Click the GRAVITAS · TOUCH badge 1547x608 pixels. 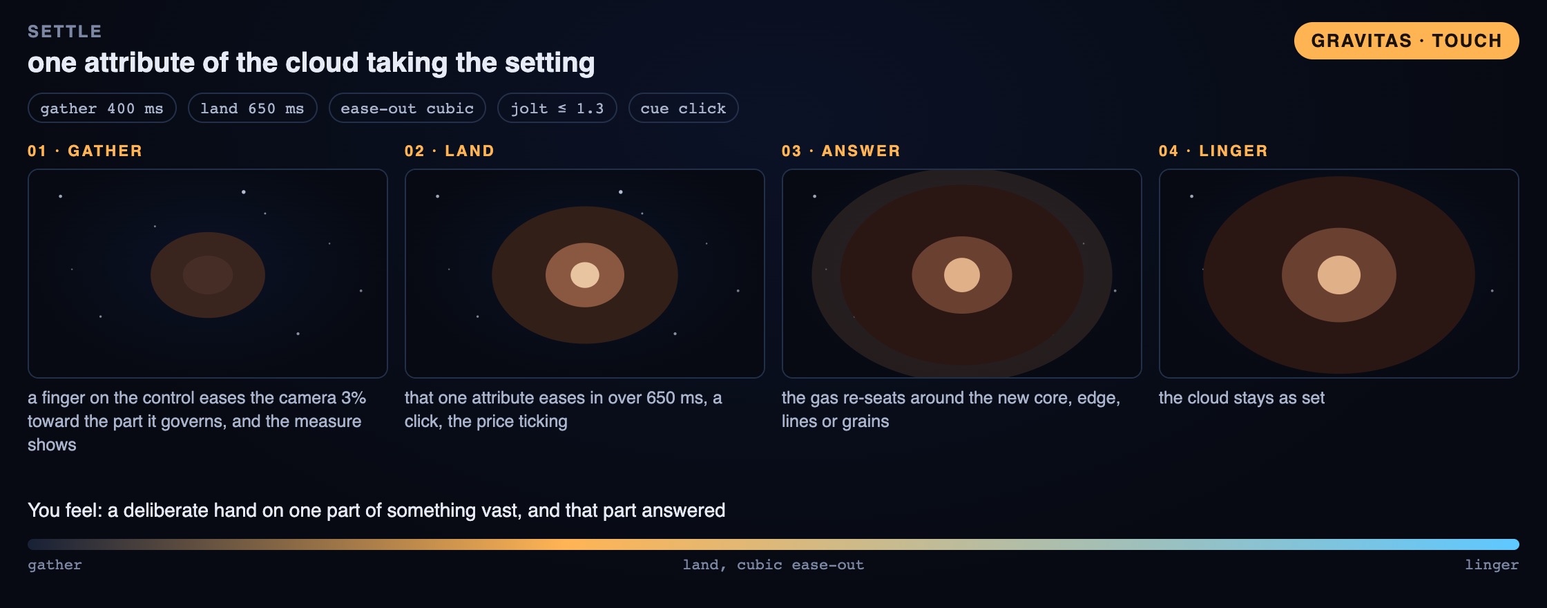[x=1406, y=41]
